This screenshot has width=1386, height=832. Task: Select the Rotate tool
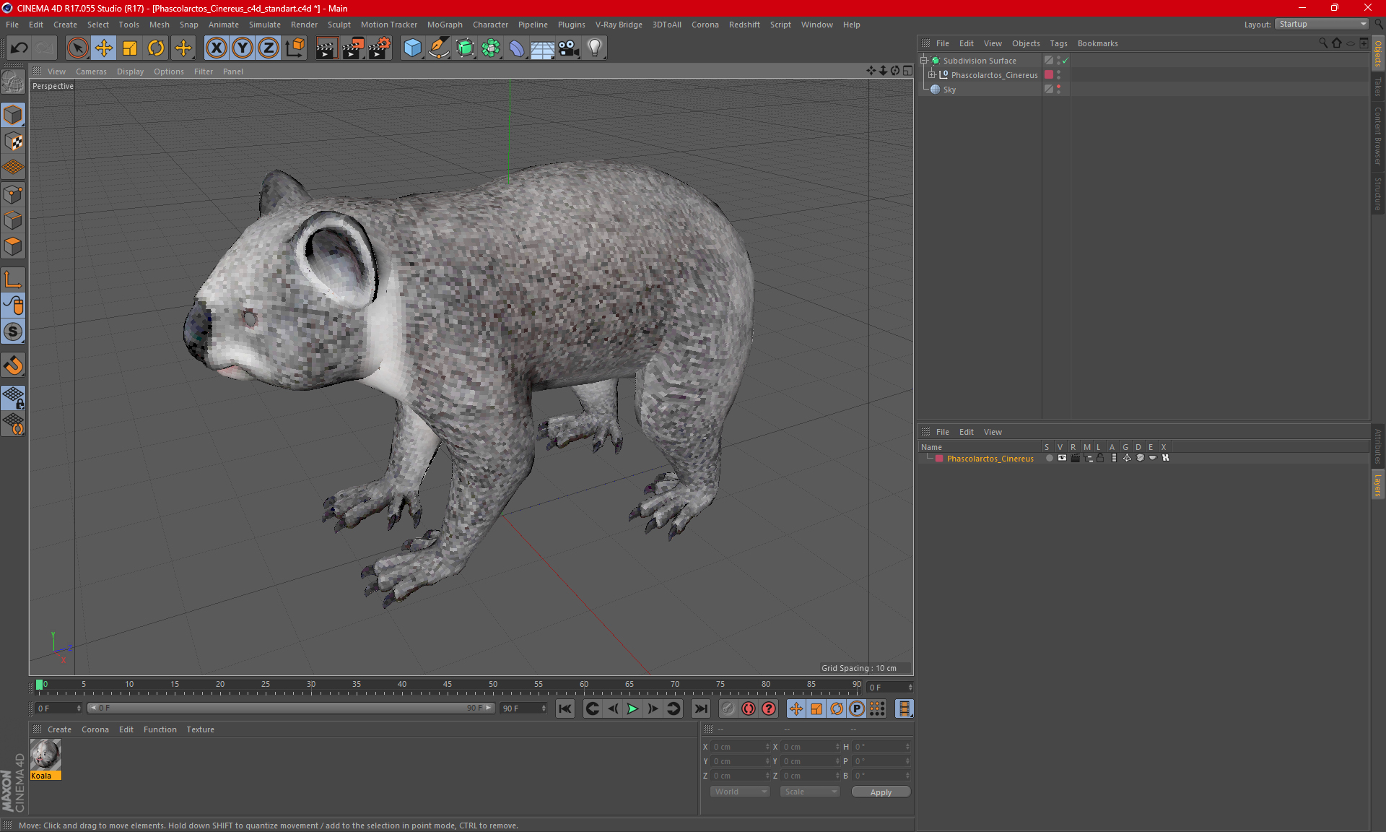point(156,48)
